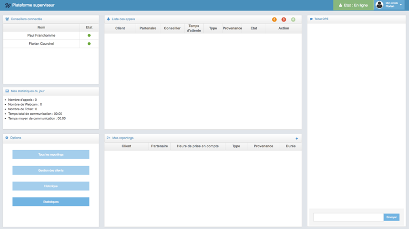This screenshot has width=409, height=229.
Task: Sort call list by Temps d'attente
Action: (194, 28)
